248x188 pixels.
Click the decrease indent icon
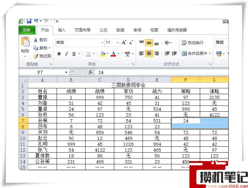[x=167, y=54]
